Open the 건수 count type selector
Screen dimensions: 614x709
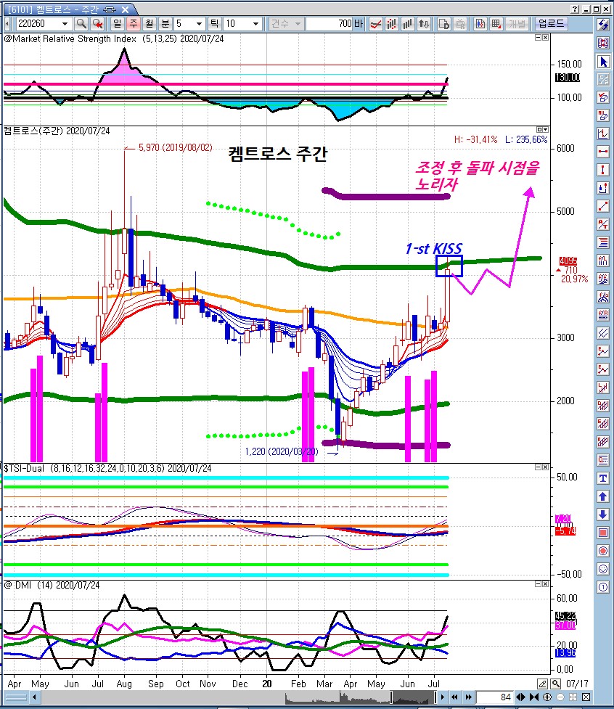click(x=285, y=24)
